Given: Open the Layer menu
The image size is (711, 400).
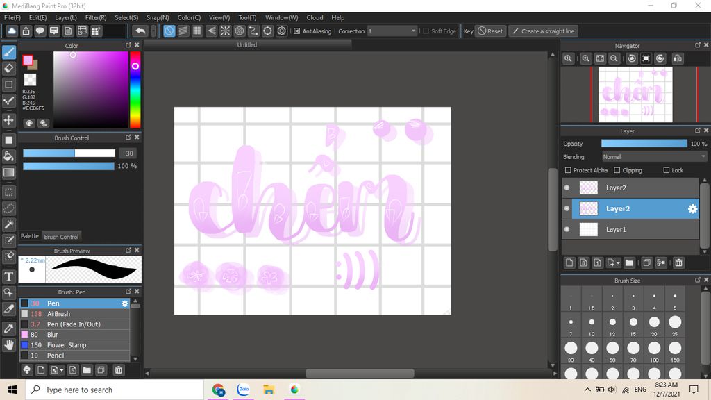Looking at the screenshot, I should click(x=66, y=17).
